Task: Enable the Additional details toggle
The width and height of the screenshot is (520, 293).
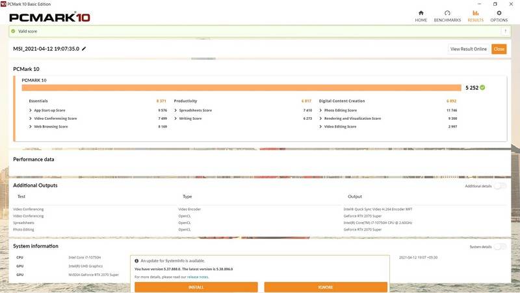Action: 499,186
